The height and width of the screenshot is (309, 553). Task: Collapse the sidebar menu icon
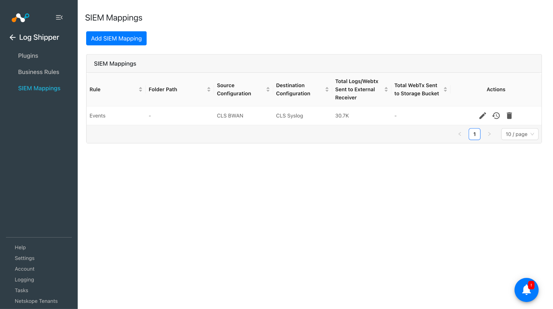pyautogui.click(x=59, y=18)
